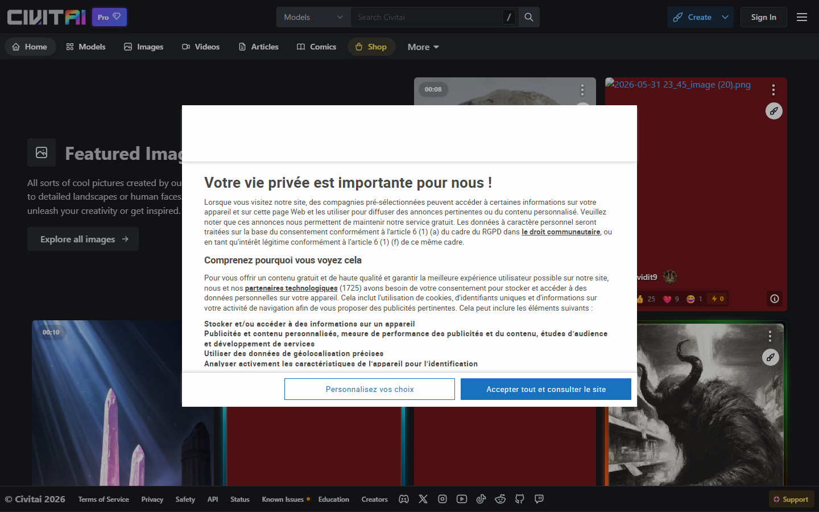Image resolution: width=819 pixels, height=512 pixels.
Task: Click Accepter tout et consulter le site
Action: [x=546, y=389]
